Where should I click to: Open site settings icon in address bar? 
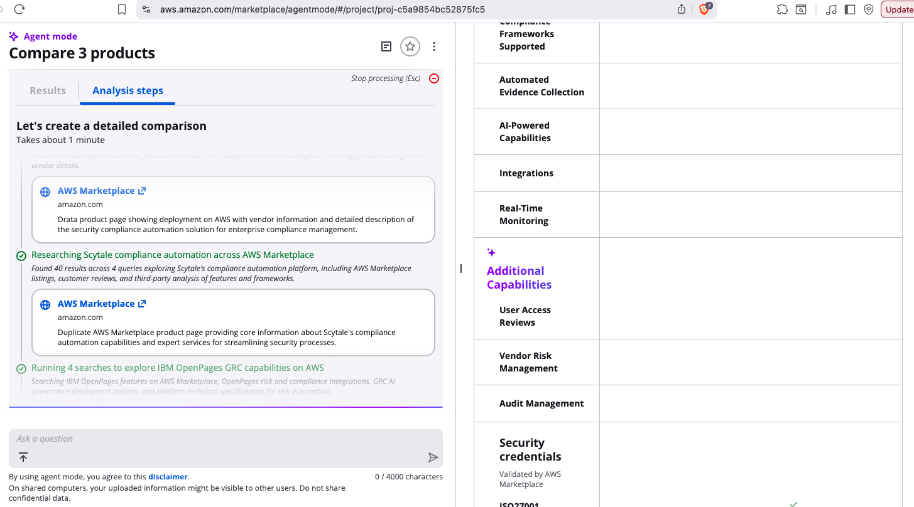pos(146,9)
